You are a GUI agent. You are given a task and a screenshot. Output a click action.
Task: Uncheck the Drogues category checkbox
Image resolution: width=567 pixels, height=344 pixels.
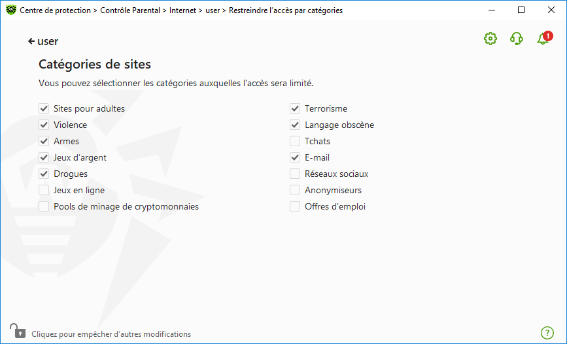click(44, 174)
